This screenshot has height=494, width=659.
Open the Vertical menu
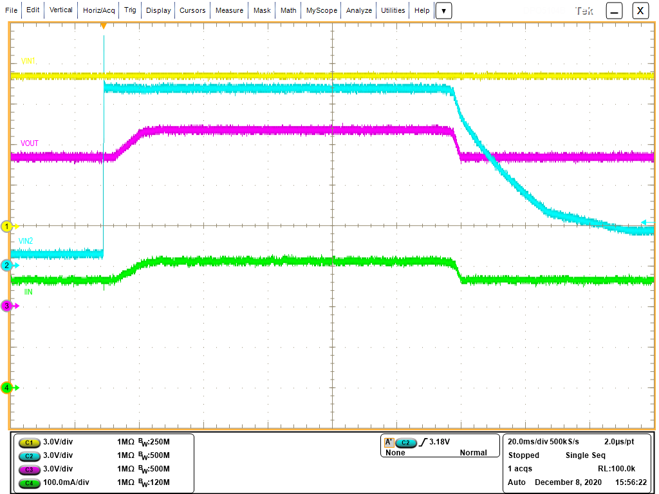pyautogui.click(x=60, y=10)
